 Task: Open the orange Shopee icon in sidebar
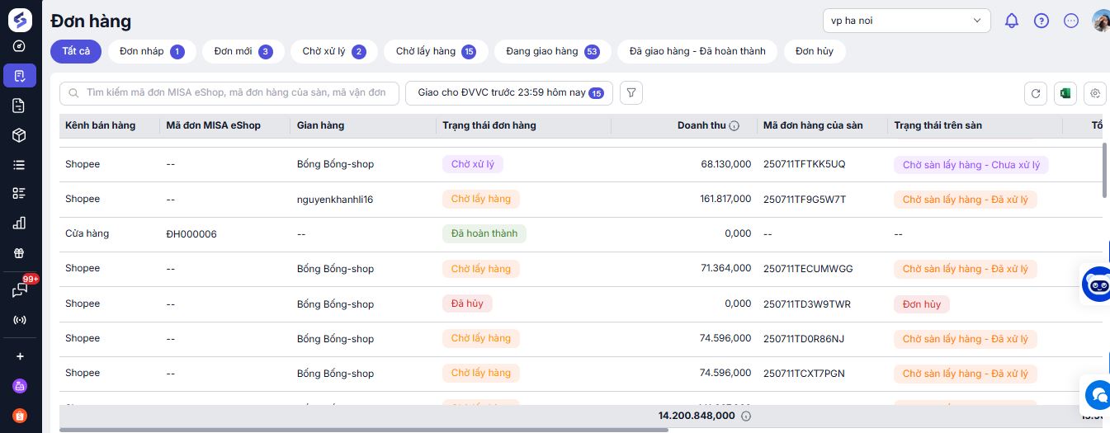coord(20,415)
